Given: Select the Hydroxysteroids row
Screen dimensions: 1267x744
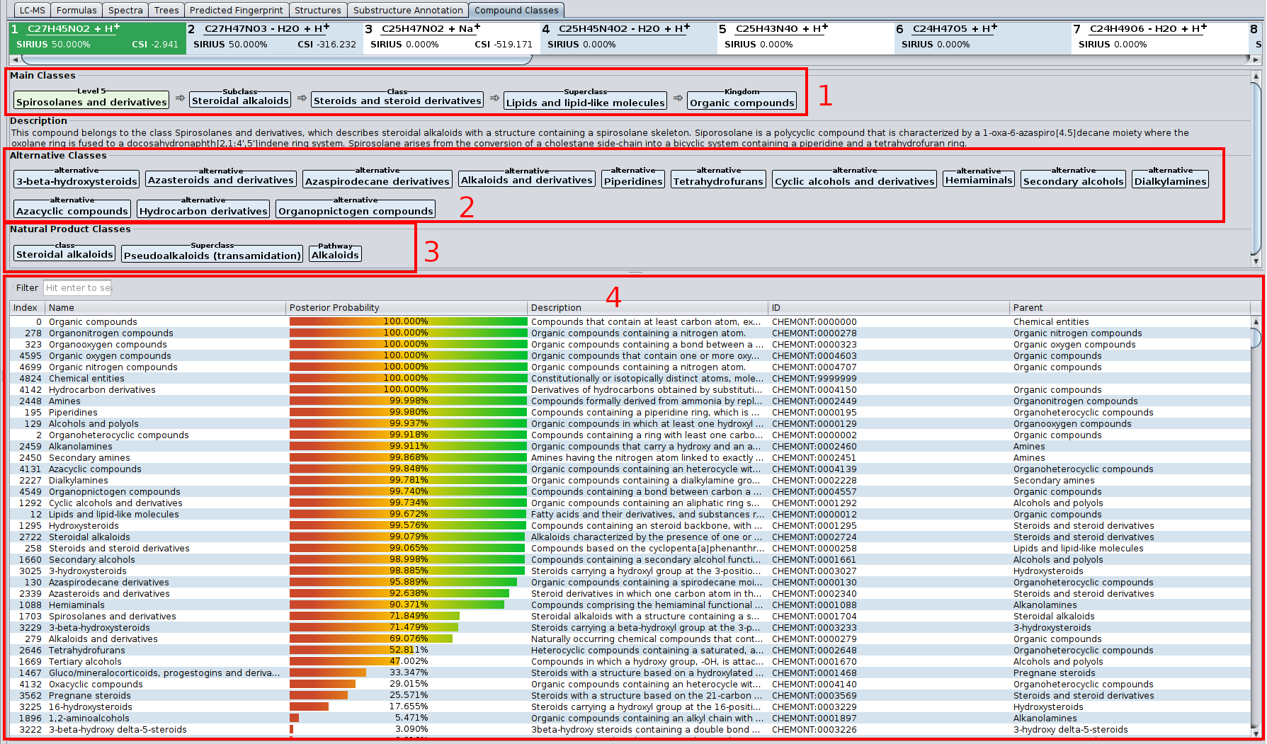Looking at the screenshot, I should (630, 525).
